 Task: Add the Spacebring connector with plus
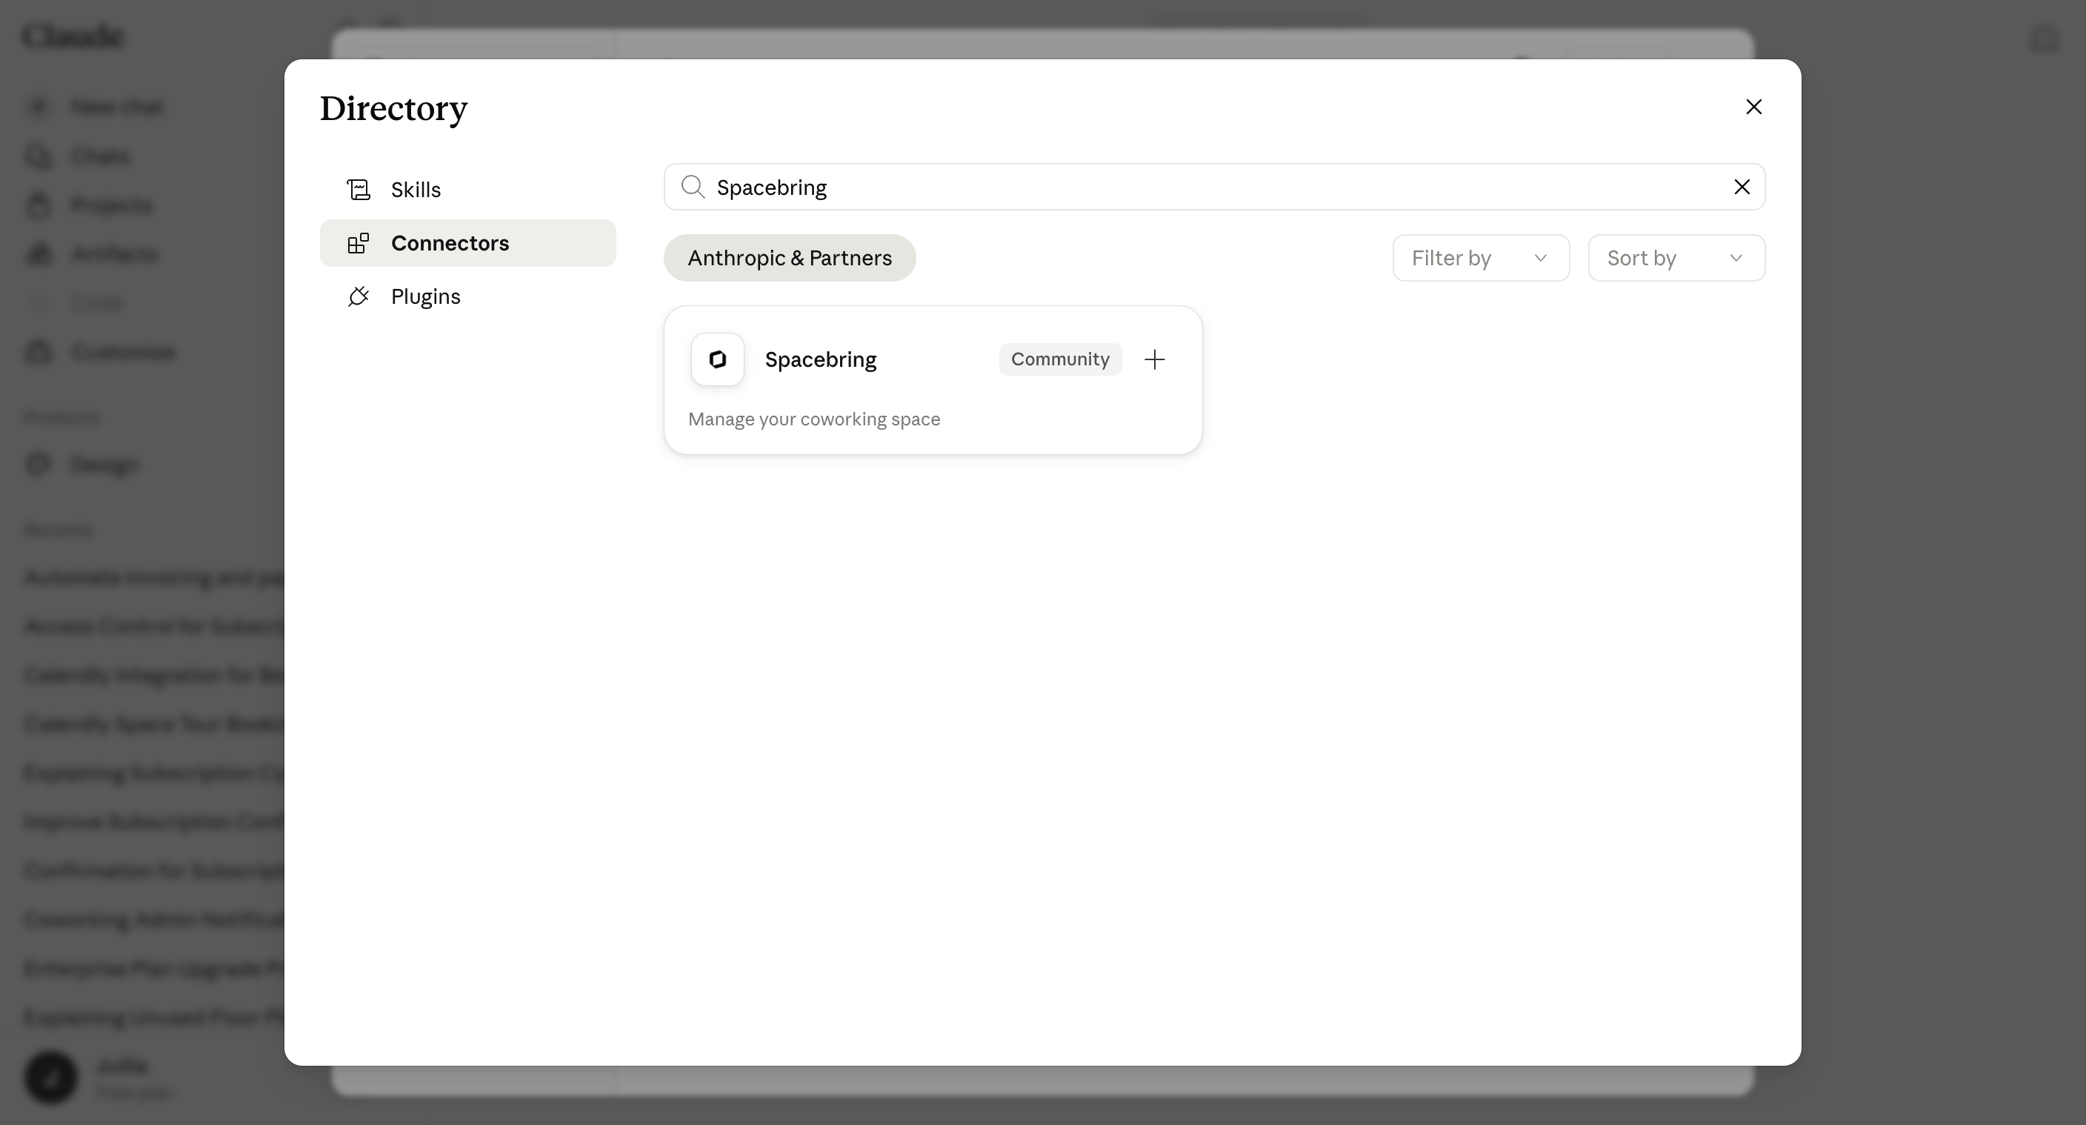click(x=1155, y=359)
